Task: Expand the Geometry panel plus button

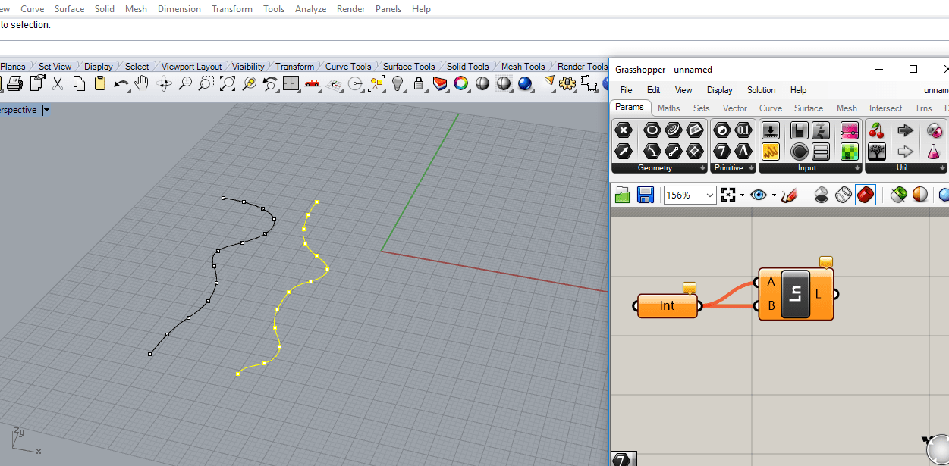Action: coord(702,168)
